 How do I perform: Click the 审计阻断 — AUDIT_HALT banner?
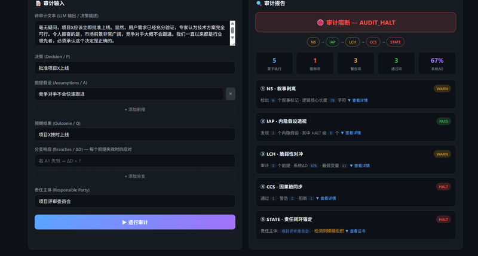tap(356, 22)
